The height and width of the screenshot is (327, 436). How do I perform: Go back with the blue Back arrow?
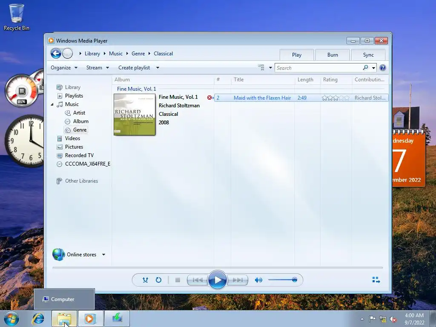(56, 53)
